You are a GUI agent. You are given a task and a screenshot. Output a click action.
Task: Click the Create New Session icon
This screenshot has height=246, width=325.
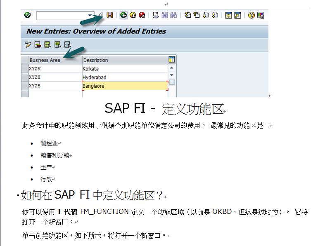coord(228,15)
